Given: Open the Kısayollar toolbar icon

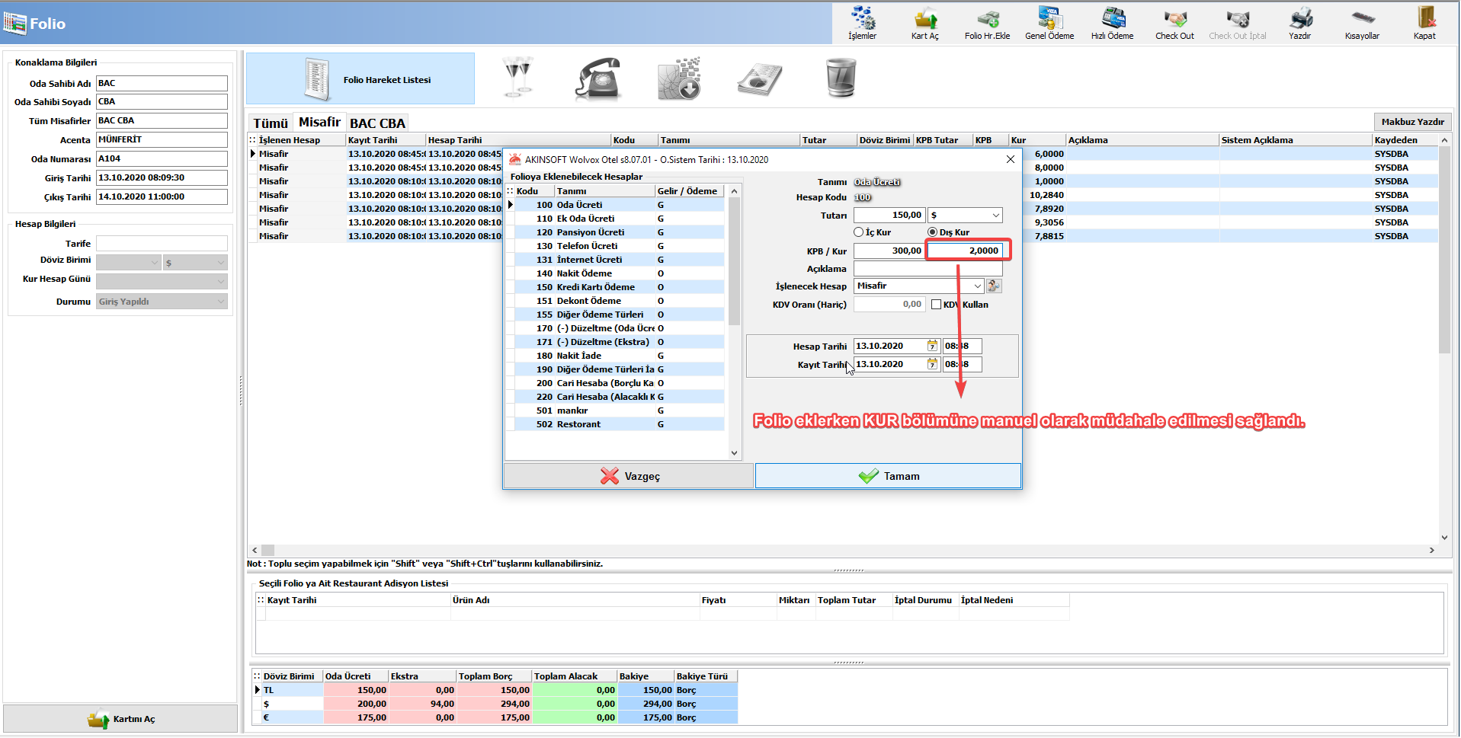Looking at the screenshot, I should (x=1362, y=23).
